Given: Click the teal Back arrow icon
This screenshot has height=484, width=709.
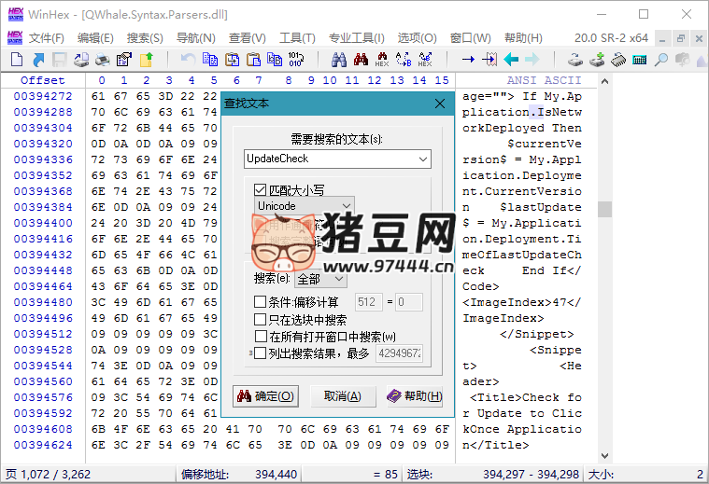Looking at the screenshot, I should pyautogui.click(x=511, y=59).
